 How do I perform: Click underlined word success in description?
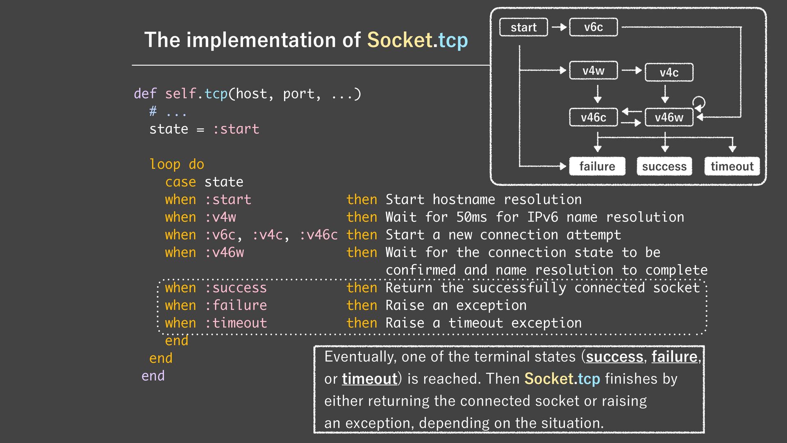pyautogui.click(x=614, y=357)
